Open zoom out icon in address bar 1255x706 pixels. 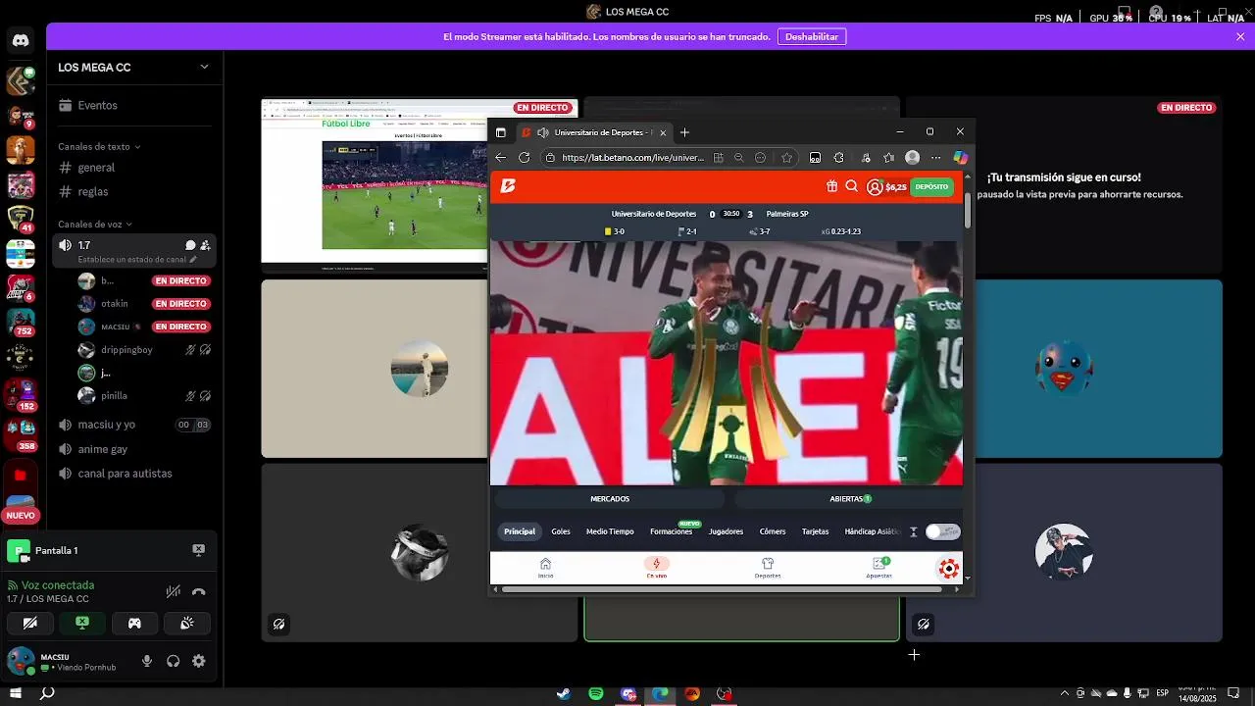739,157
